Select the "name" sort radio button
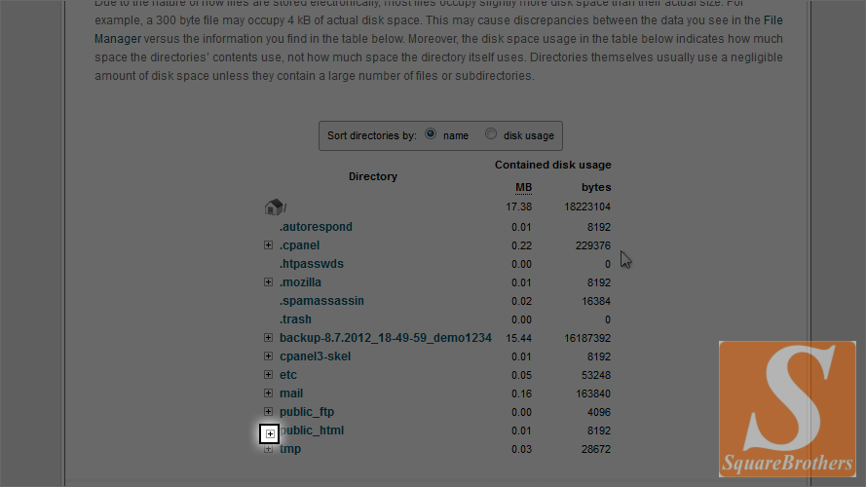 [x=431, y=135]
